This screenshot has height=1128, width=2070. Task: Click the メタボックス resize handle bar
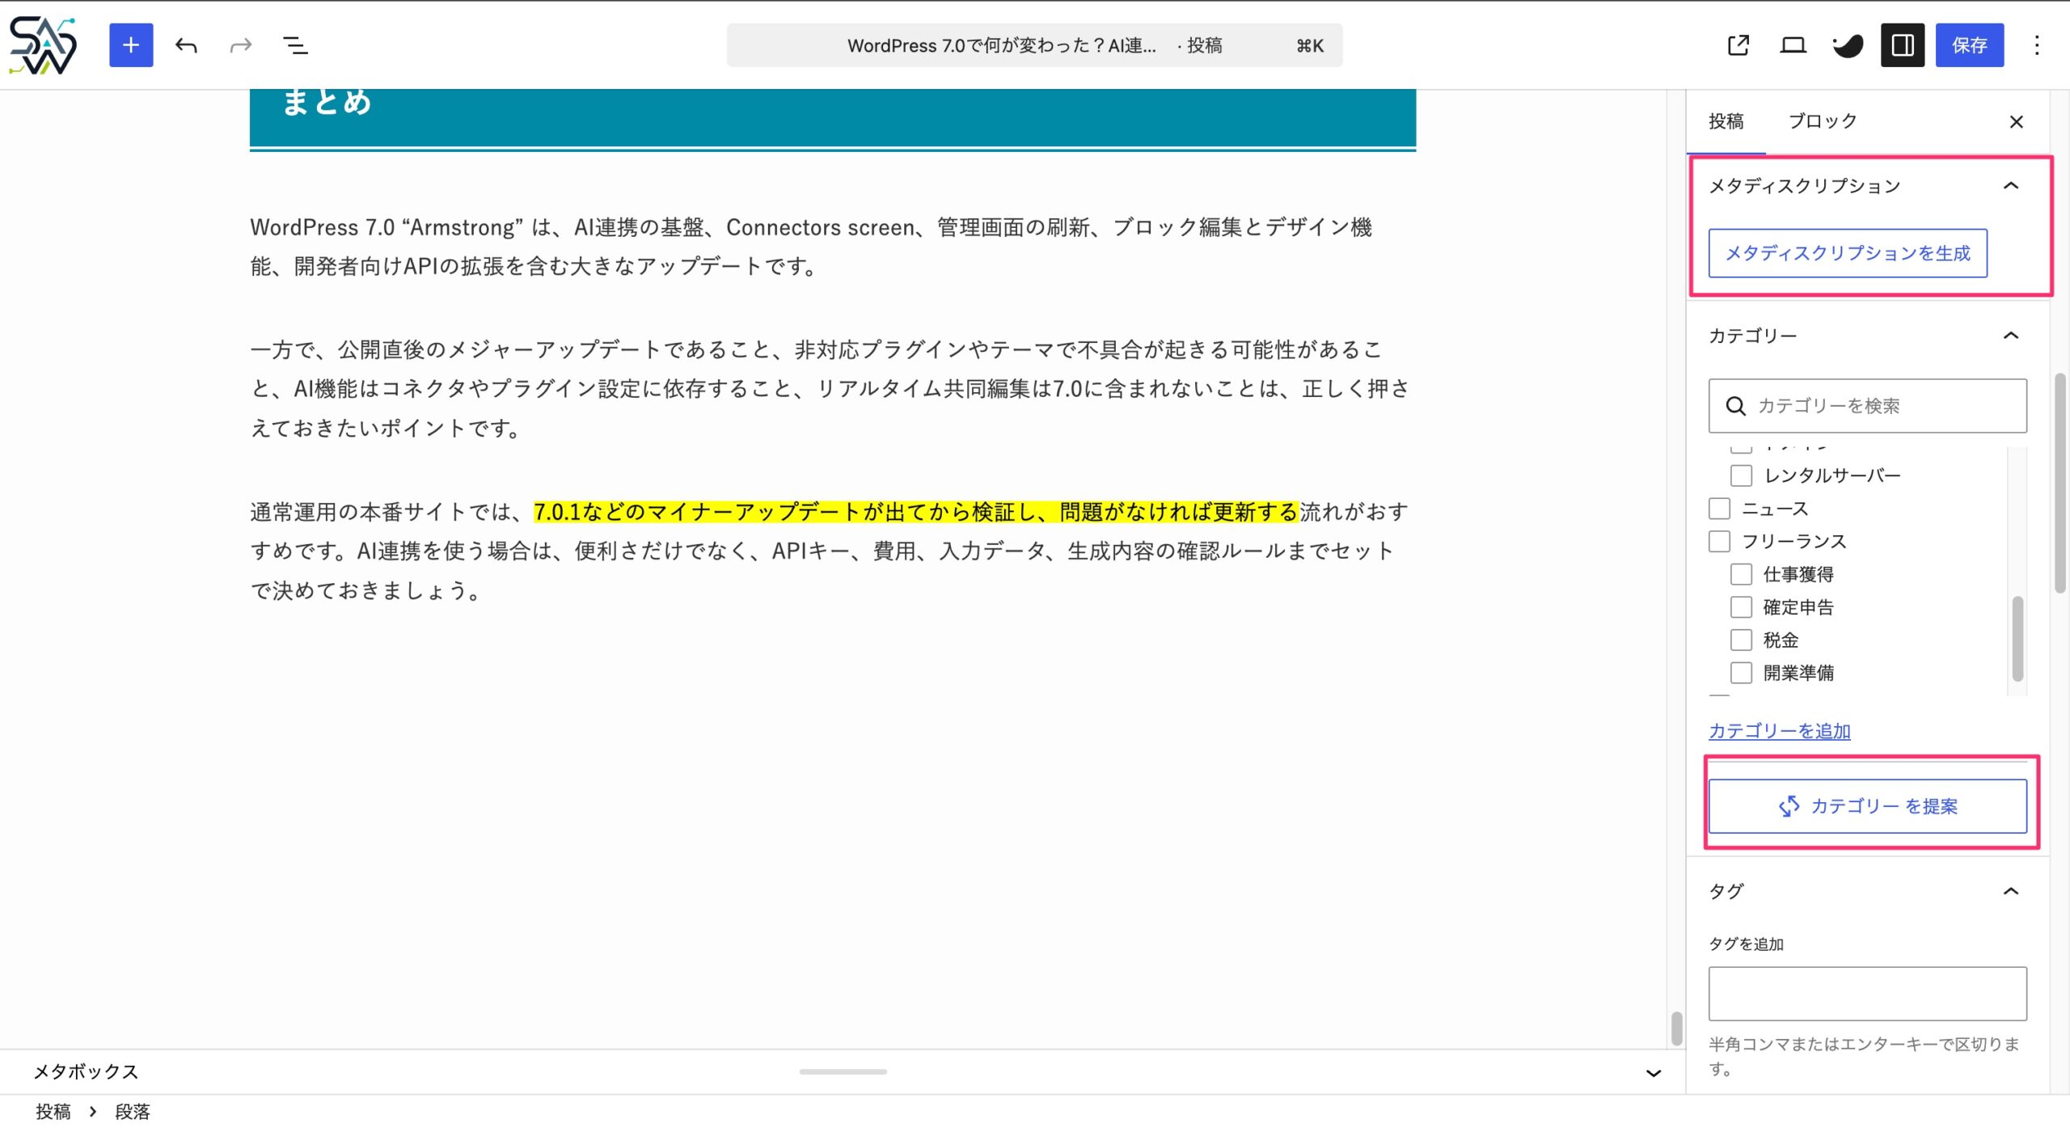click(843, 1071)
